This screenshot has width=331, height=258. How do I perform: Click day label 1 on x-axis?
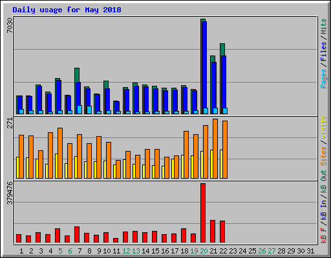tap(21, 251)
